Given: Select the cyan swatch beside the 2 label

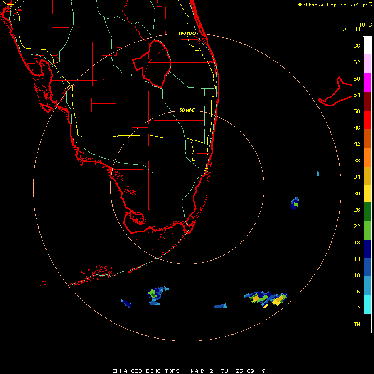Looking at the screenshot, I should pyautogui.click(x=367, y=305).
